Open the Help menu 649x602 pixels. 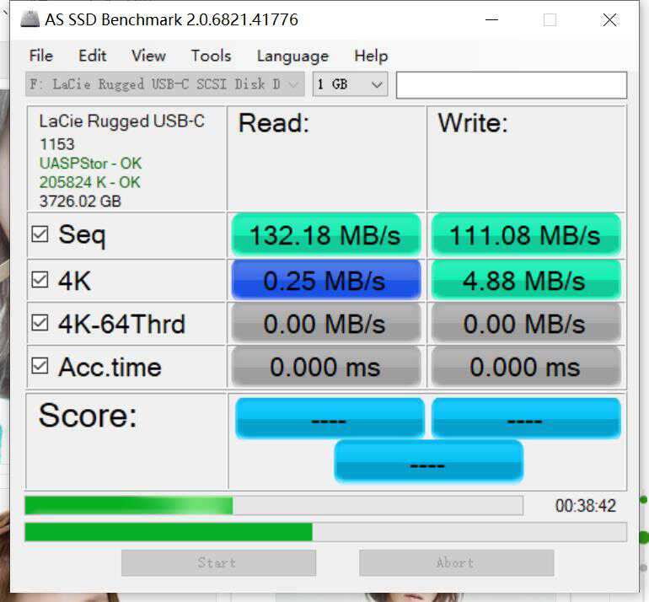point(371,56)
